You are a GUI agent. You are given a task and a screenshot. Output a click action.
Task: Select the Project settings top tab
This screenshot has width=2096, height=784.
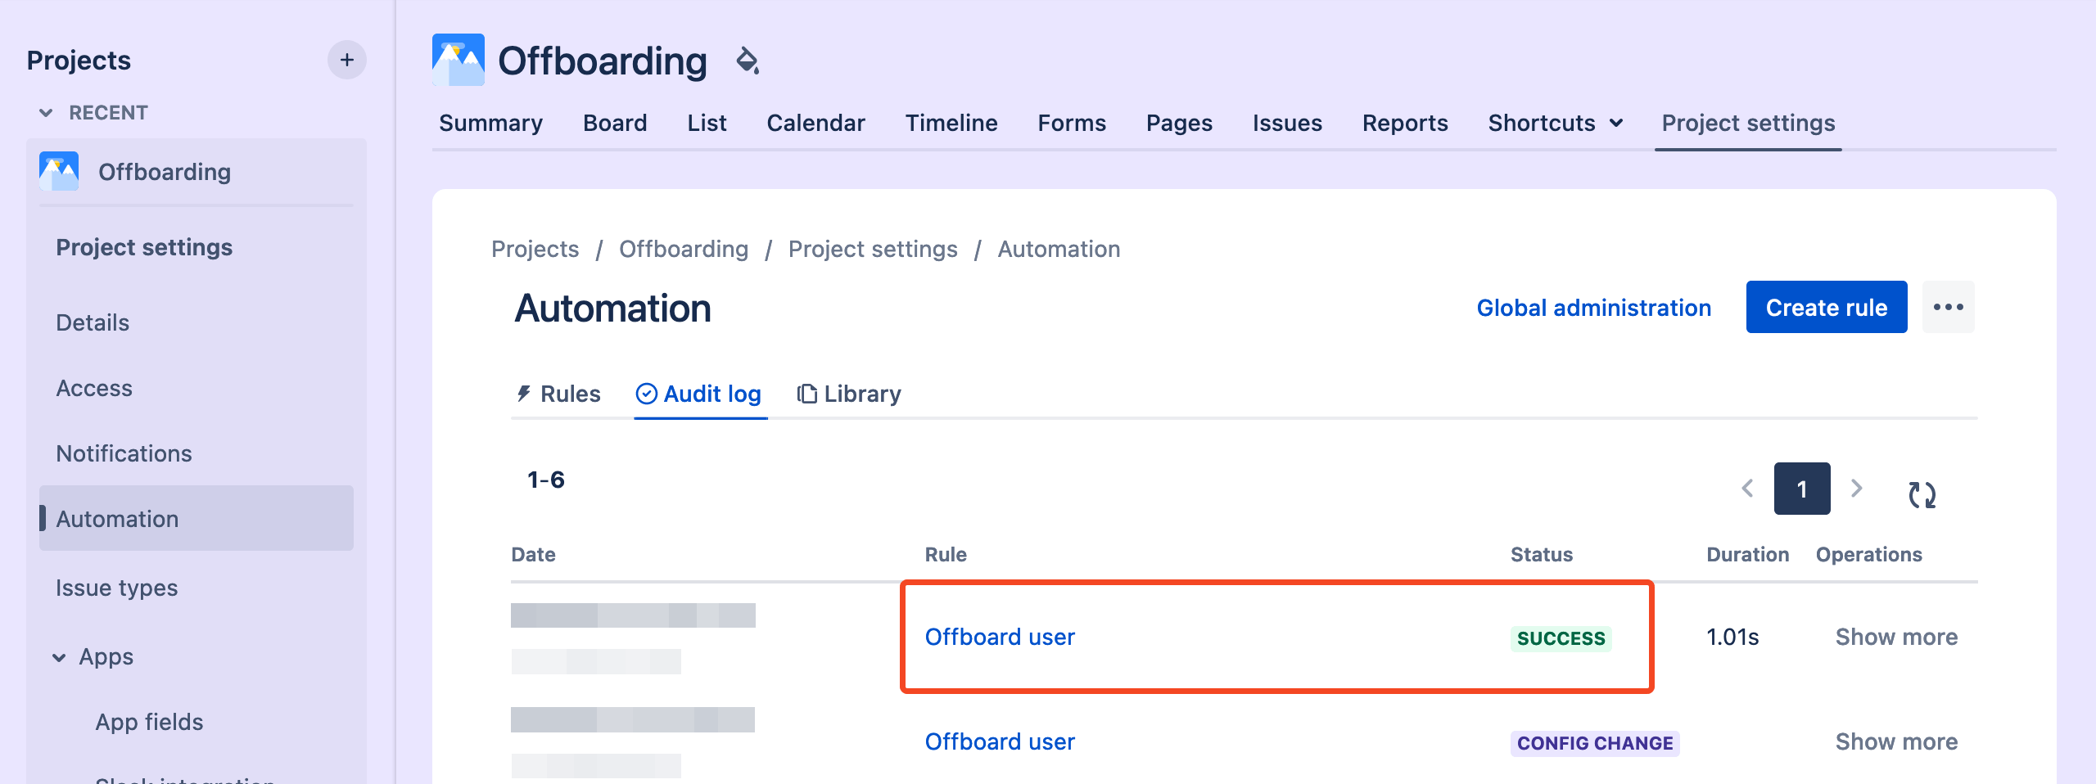1748,123
